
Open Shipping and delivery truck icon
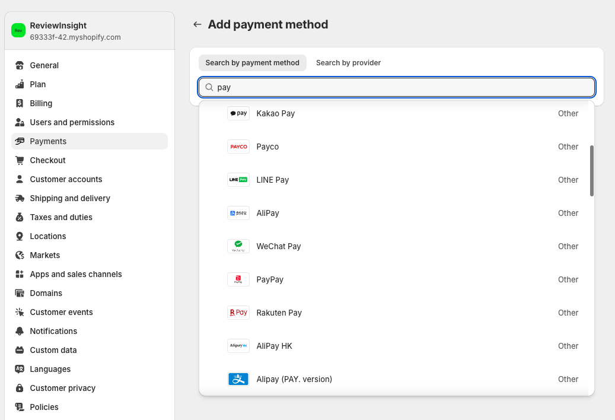[20, 198]
